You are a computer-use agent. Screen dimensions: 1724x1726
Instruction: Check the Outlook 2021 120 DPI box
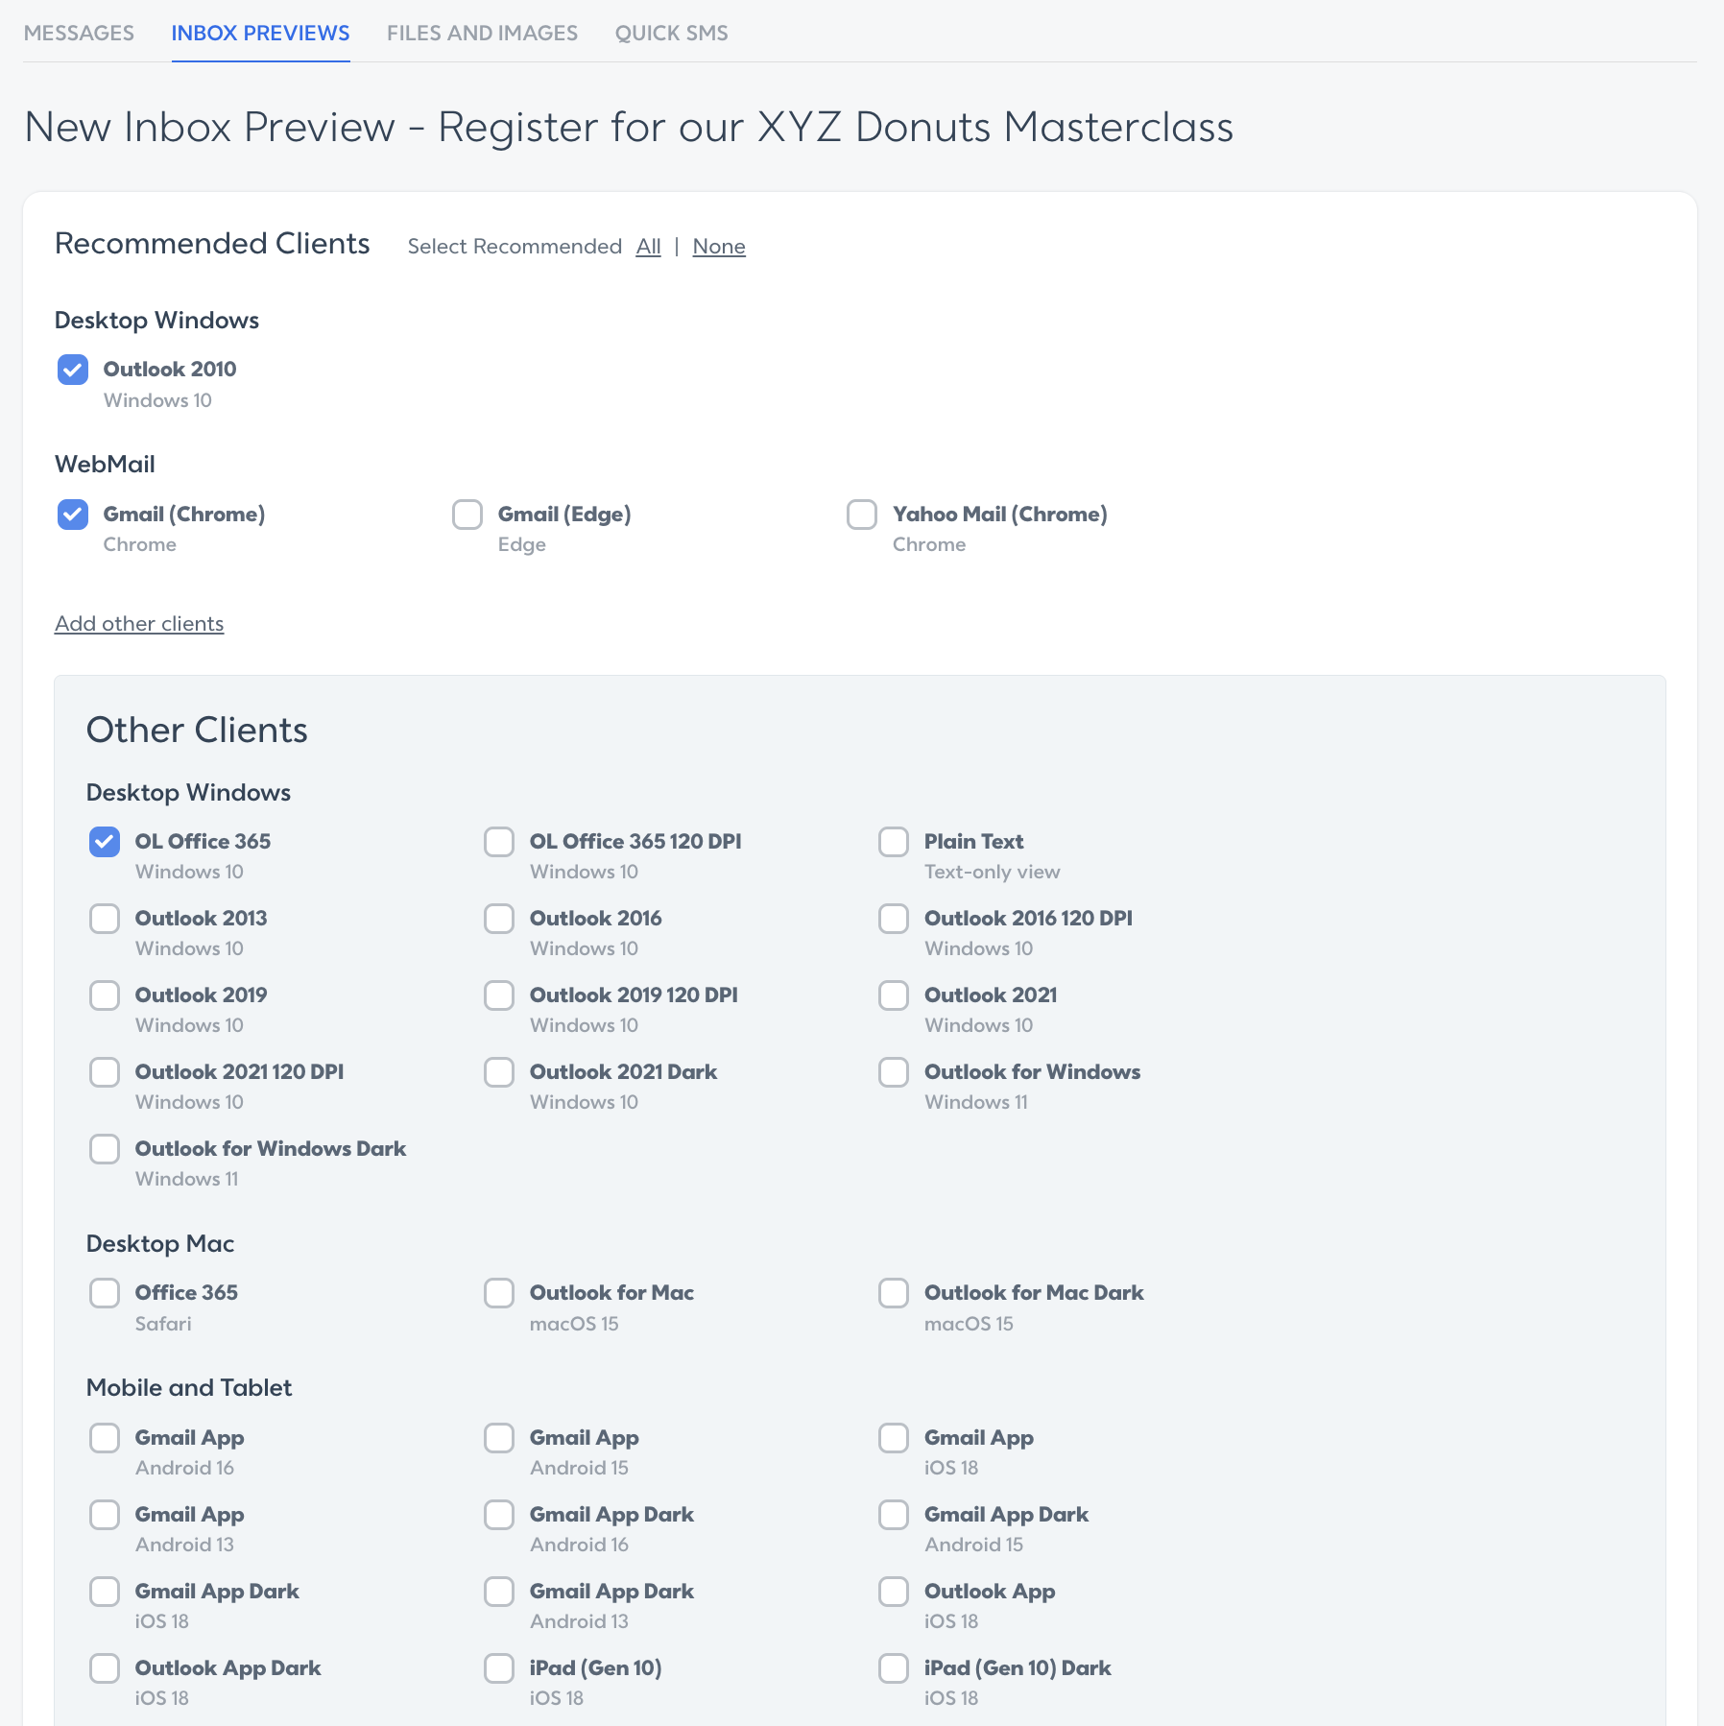105,1072
